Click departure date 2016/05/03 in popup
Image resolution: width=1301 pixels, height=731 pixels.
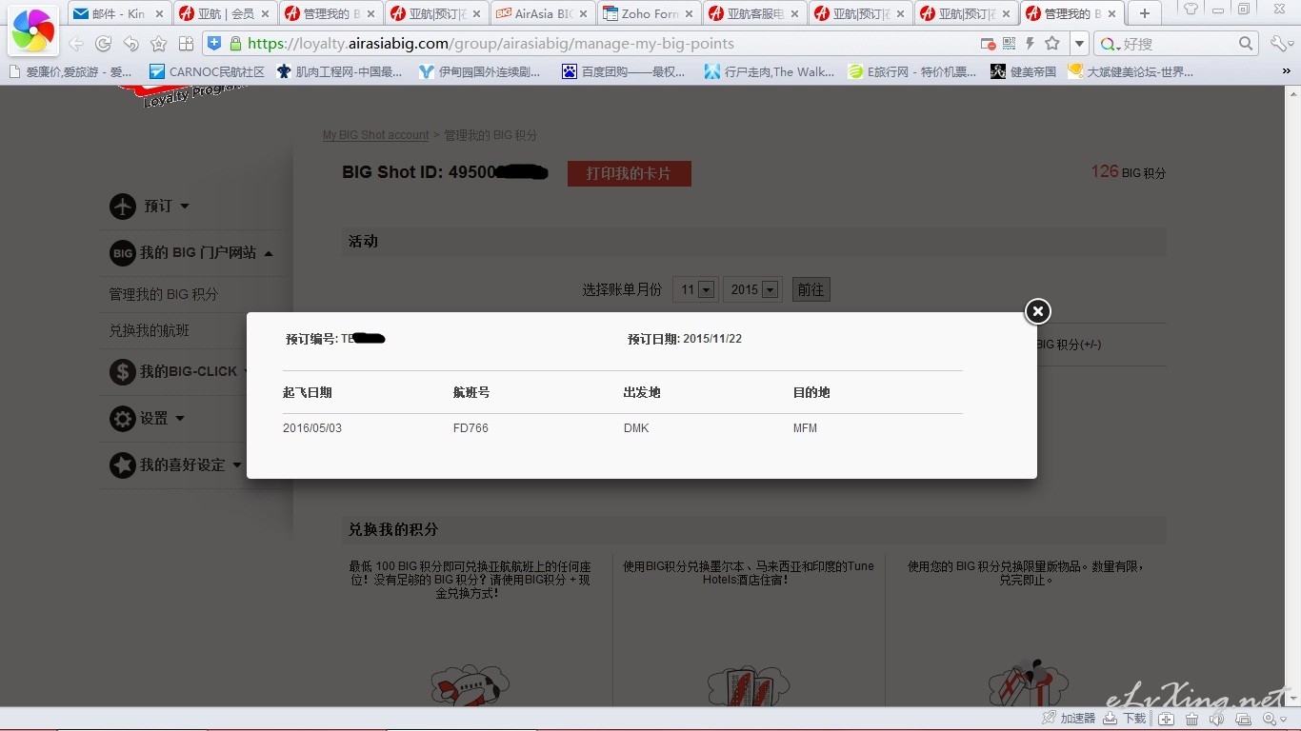click(x=312, y=428)
